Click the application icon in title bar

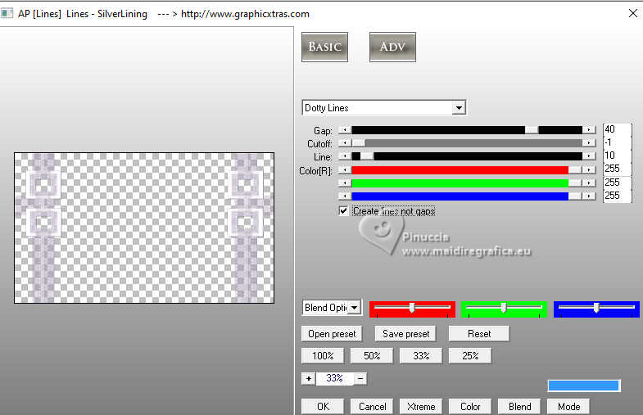(x=7, y=14)
